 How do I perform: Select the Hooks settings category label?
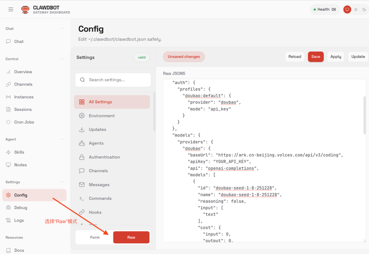pos(95,212)
